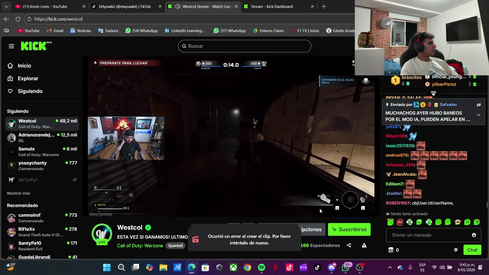Open the volume icon in the system tray
This screenshot has width=489, height=275.
click(442, 267)
